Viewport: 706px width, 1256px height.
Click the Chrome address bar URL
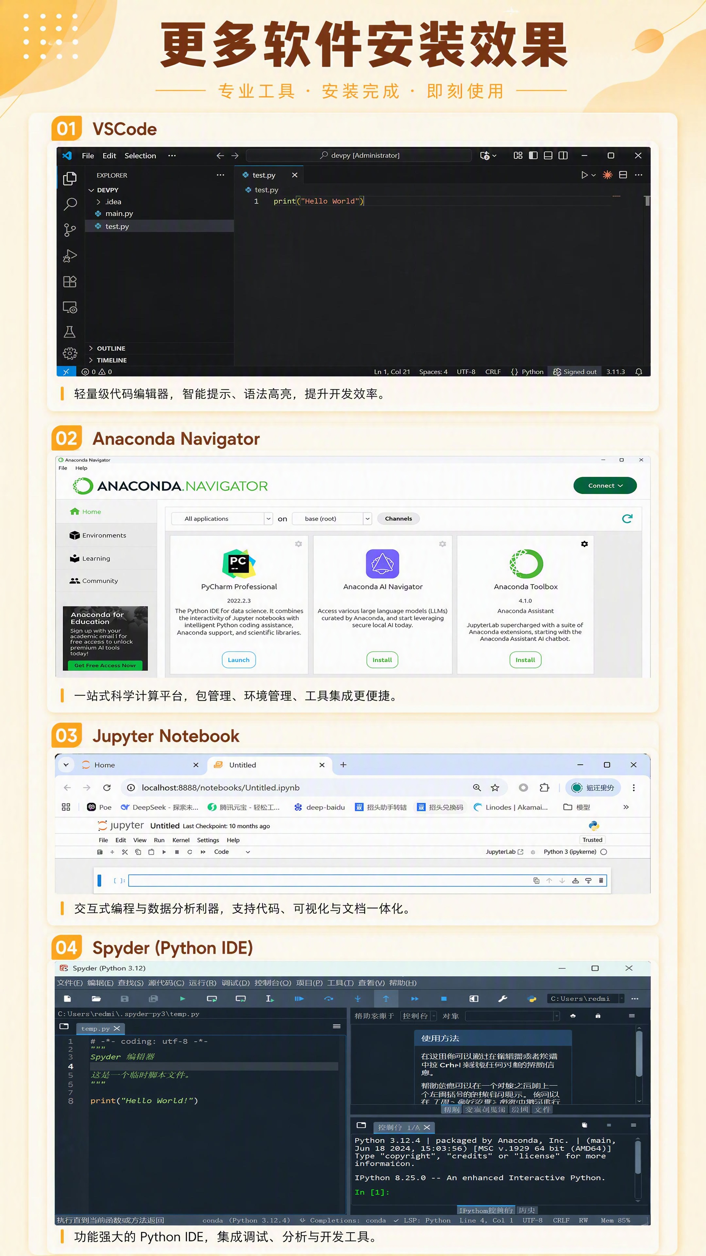(220, 787)
